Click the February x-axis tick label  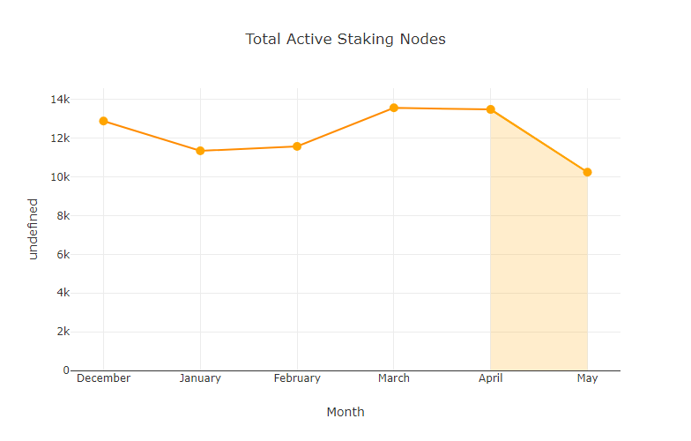click(x=297, y=378)
